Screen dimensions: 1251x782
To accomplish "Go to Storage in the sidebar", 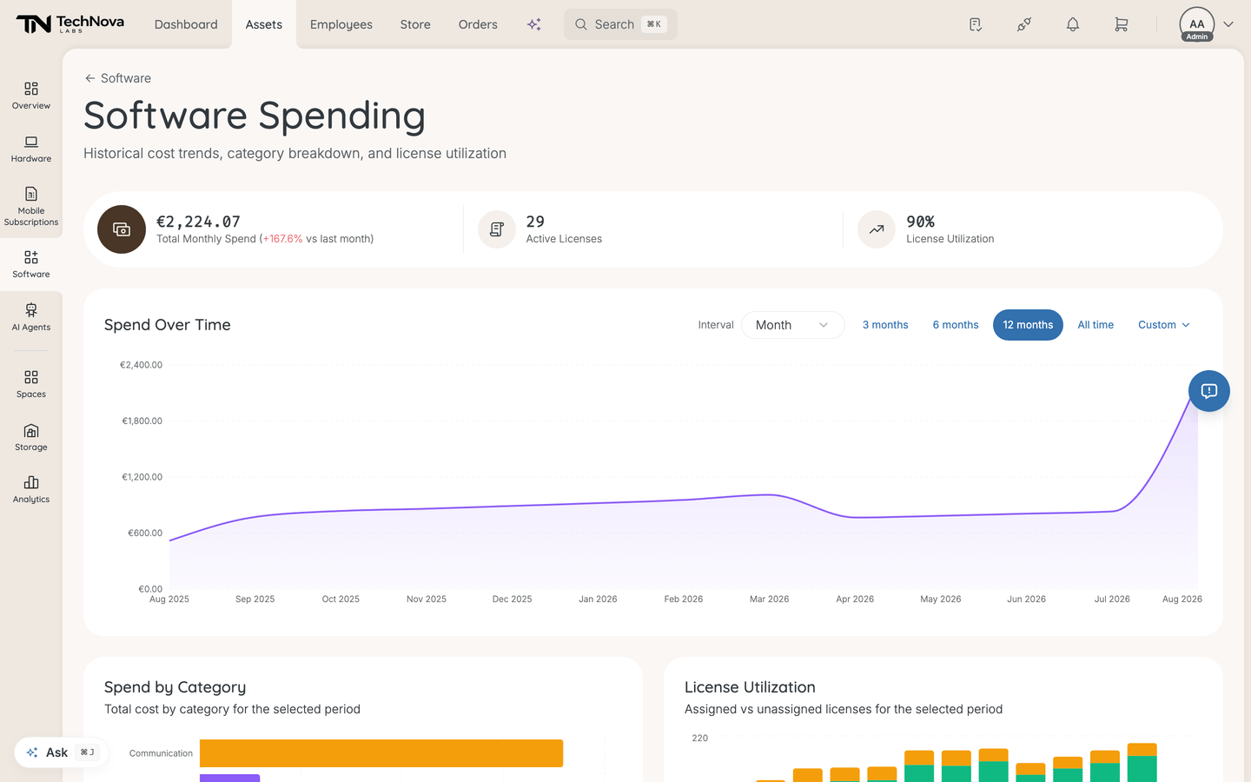I will click(x=31, y=437).
